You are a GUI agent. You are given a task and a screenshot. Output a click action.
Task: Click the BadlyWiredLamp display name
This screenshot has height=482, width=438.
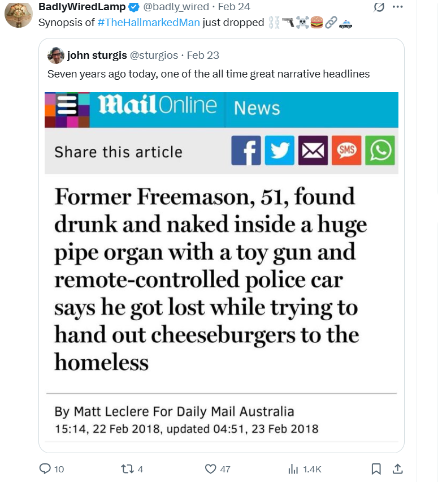[82, 6]
